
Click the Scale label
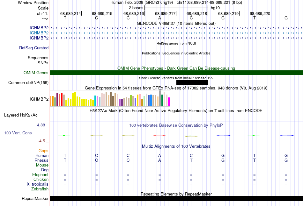coord(43,8)
